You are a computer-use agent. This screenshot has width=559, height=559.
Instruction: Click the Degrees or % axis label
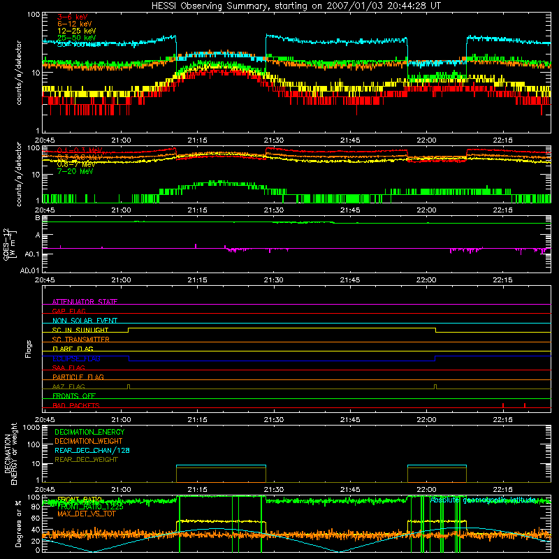(18, 523)
